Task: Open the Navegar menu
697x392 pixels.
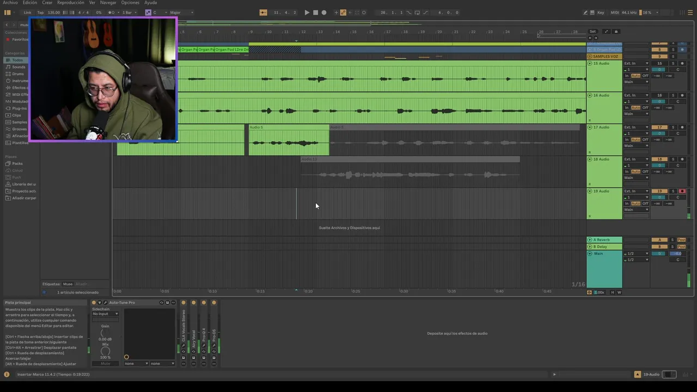Action: point(108,3)
